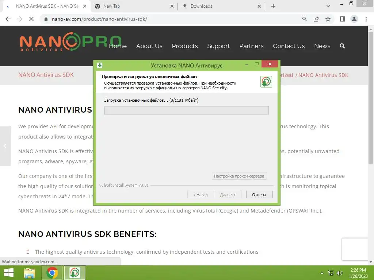
Task: Cancel installation with Отмена button
Action: 259,195
